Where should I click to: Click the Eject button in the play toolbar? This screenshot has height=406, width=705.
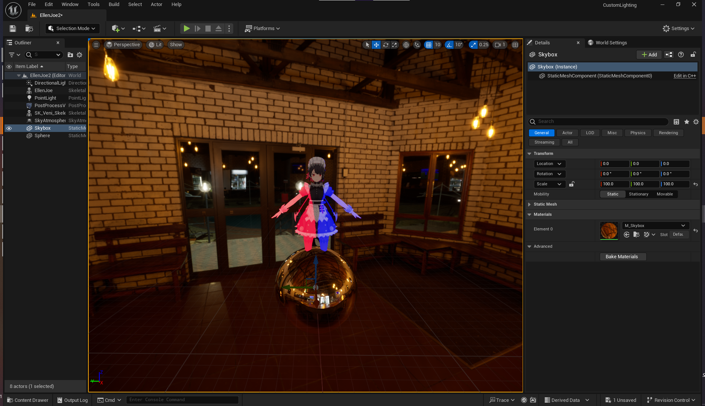(x=219, y=29)
